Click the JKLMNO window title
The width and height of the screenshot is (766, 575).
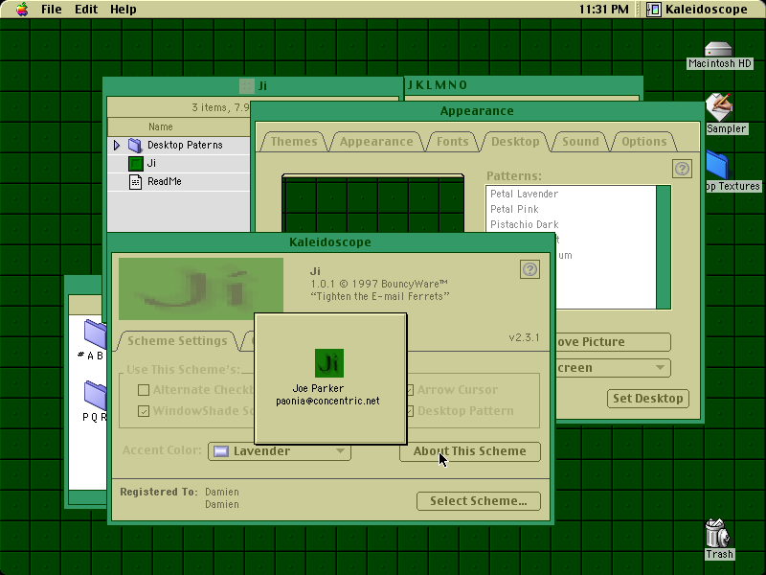438,85
